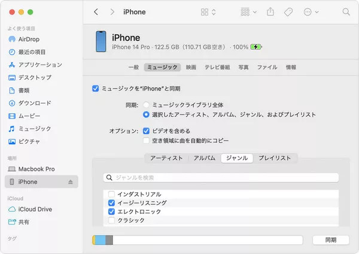The width and height of the screenshot is (359, 254).
Task: Switch to the 情報 tab
Action: [291, 67]
